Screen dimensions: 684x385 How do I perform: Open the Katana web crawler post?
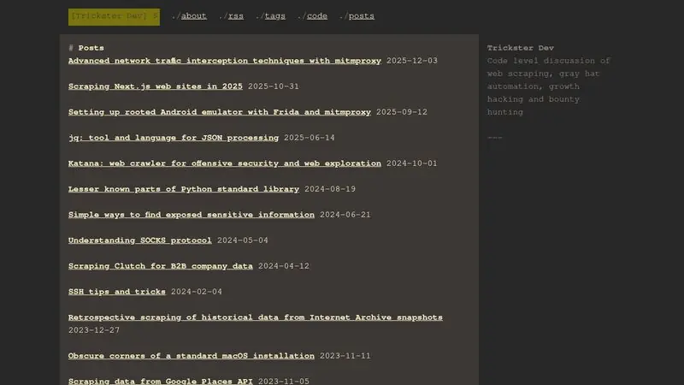click(x=225, y=163)
